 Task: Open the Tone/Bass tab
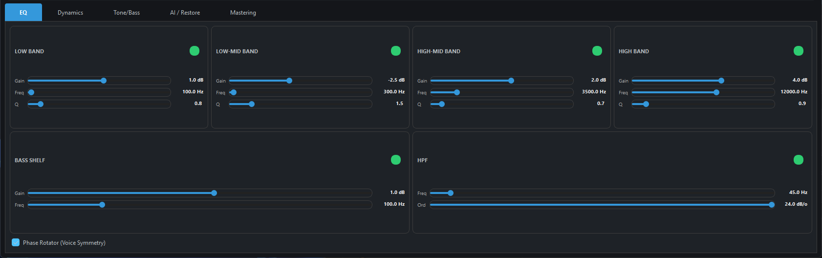(x=127, y=12)
